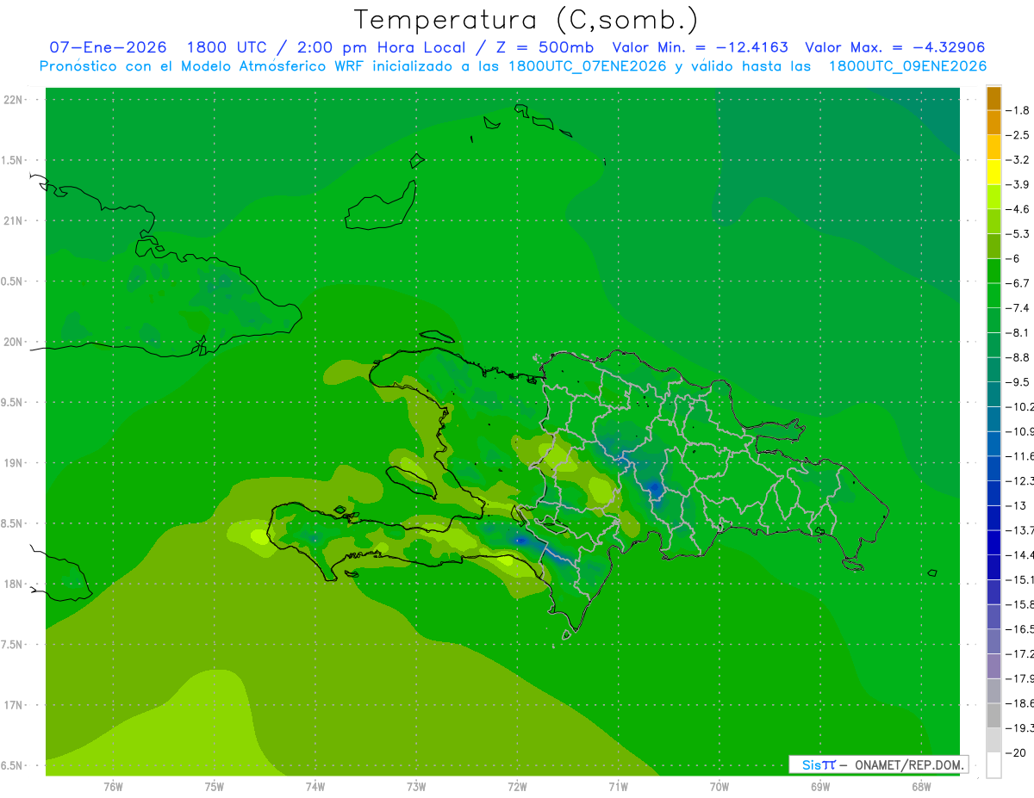The image size is (1034, 798).
Task: Select "1800UTC_07ENE2026" initialization time text
Action: click(588, 66)
